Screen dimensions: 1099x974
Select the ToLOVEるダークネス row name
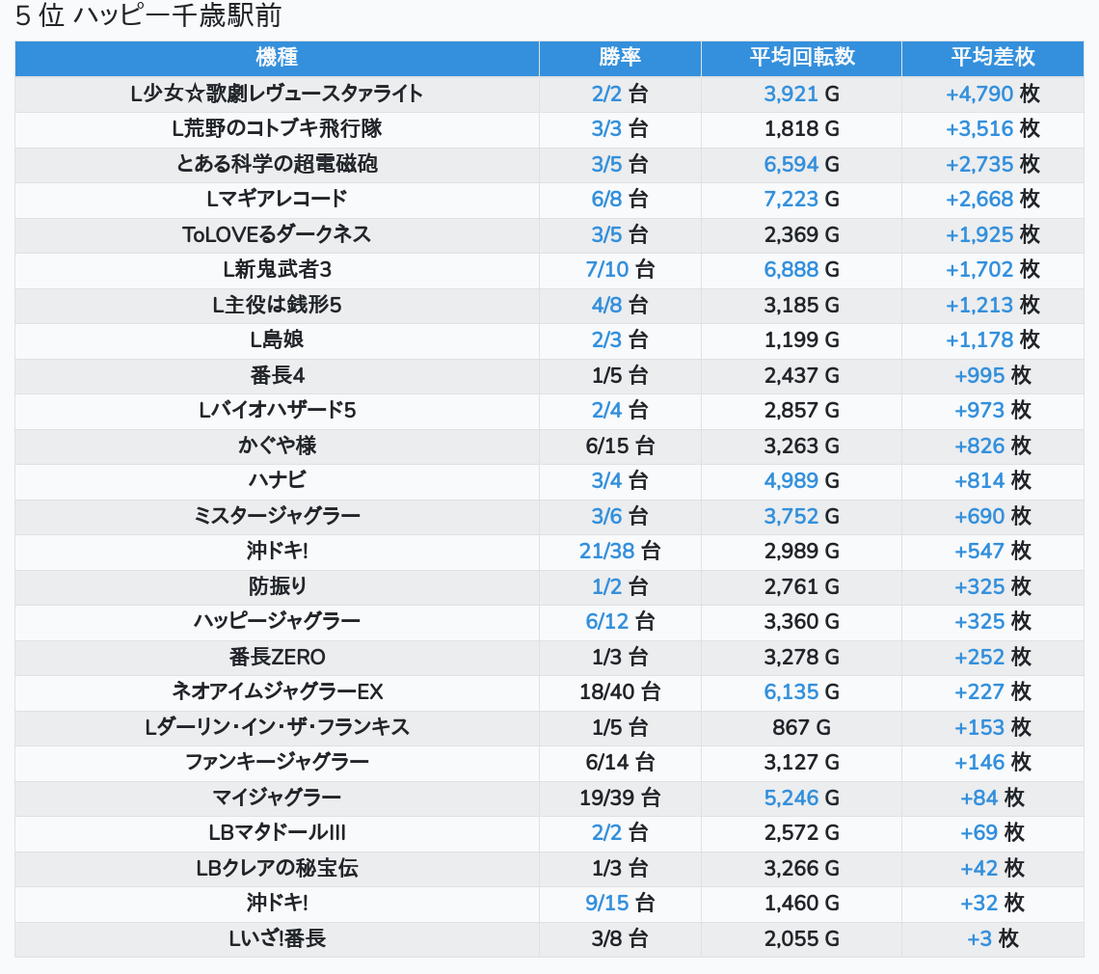click(x=277, y=234)
